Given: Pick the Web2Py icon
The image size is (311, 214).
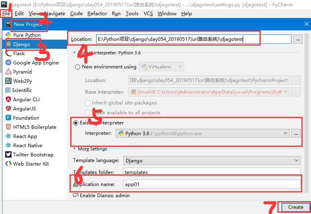Looking at the screenshot, I should coord(8,81).
